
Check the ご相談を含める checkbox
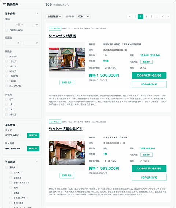6,30
